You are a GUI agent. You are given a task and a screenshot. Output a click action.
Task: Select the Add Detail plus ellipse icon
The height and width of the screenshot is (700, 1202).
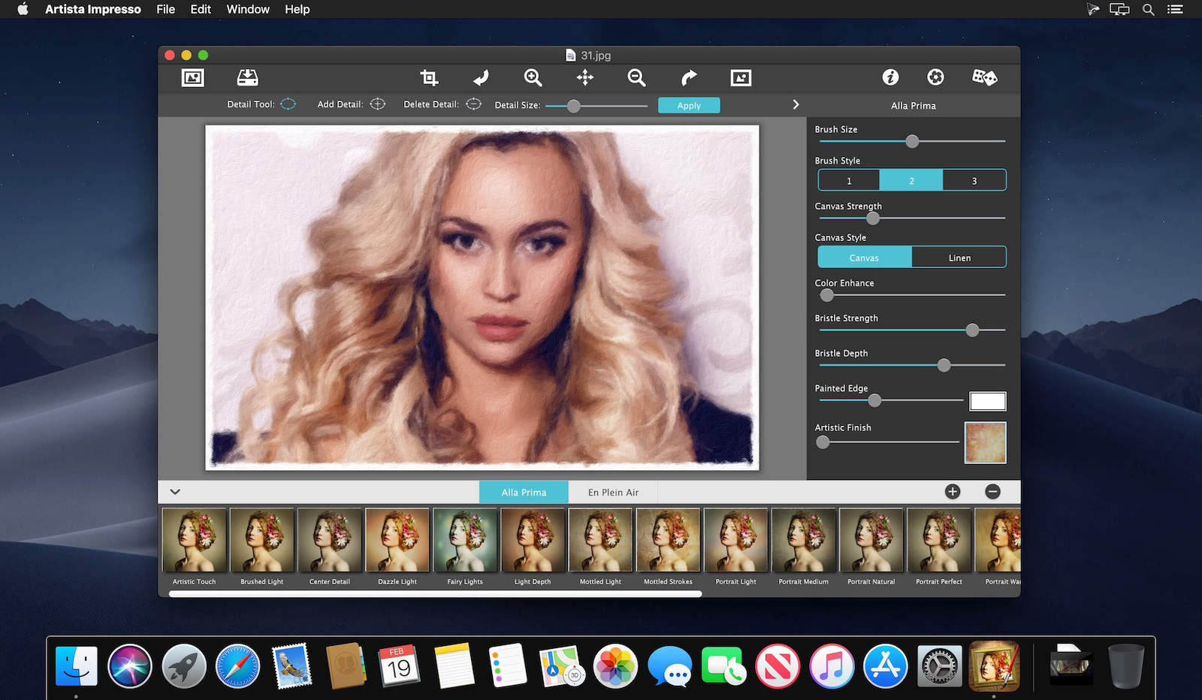pyautogui.click(x=378, y=104)
